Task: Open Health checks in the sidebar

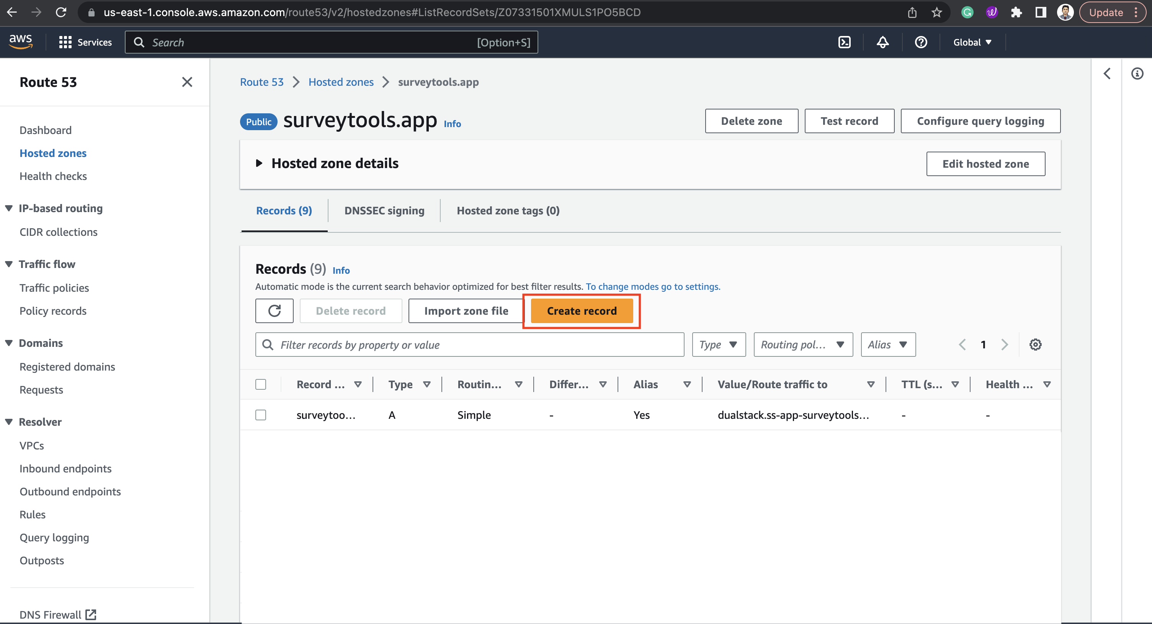Action: point(53,176)
